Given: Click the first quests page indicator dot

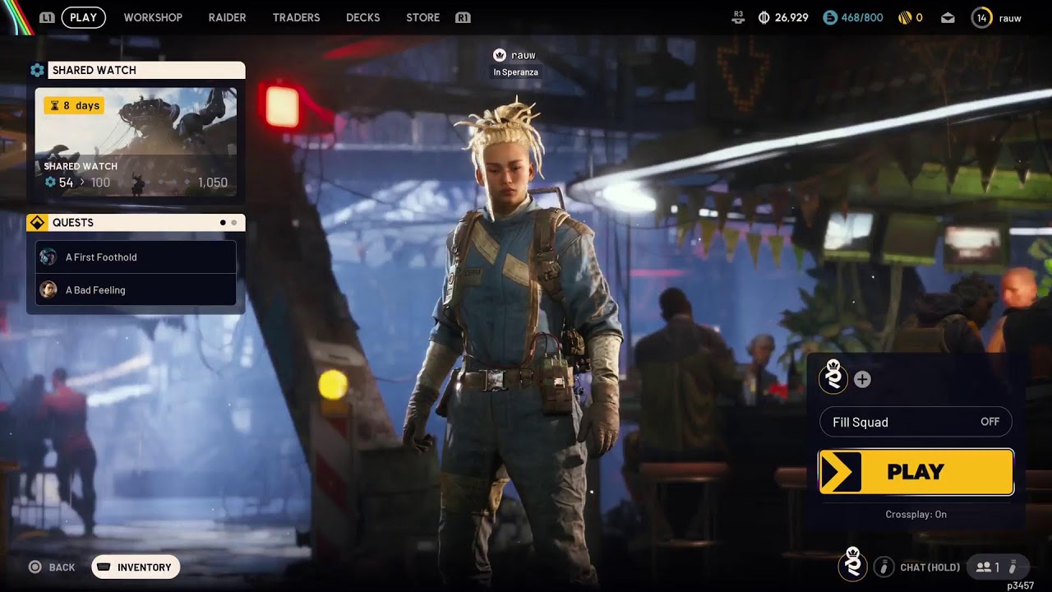Looking at the screenshot, I should point(223,223).
